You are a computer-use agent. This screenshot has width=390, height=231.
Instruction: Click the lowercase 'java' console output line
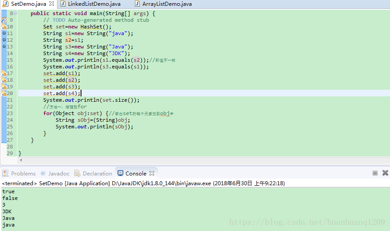[8, 225]
